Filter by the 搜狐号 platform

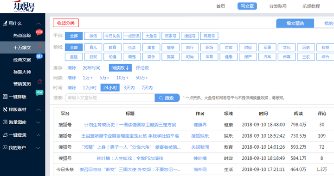click(190, 36)
